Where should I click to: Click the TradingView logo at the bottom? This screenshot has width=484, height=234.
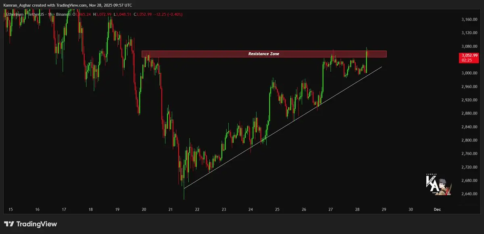[30, 224]
